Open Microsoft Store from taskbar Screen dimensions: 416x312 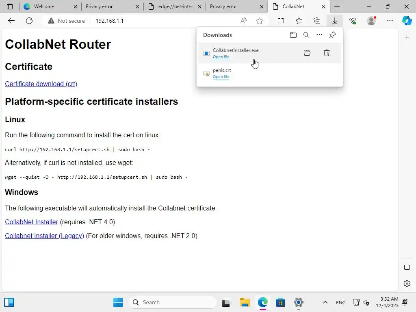click(x=280, y=302)
